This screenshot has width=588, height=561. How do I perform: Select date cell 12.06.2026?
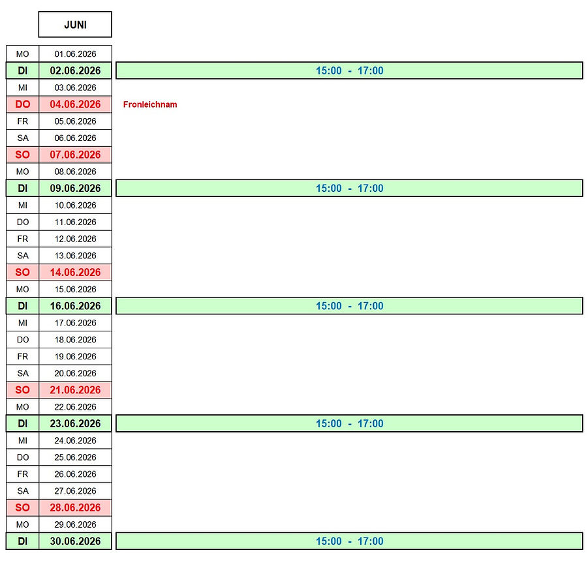[75, 239]
